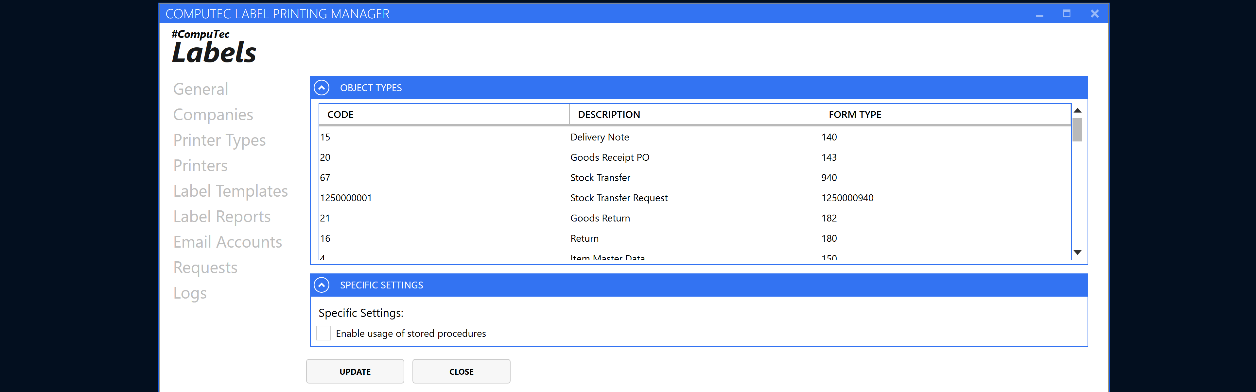Click form type value 143
1256x392 pixels.
(829, 158)
